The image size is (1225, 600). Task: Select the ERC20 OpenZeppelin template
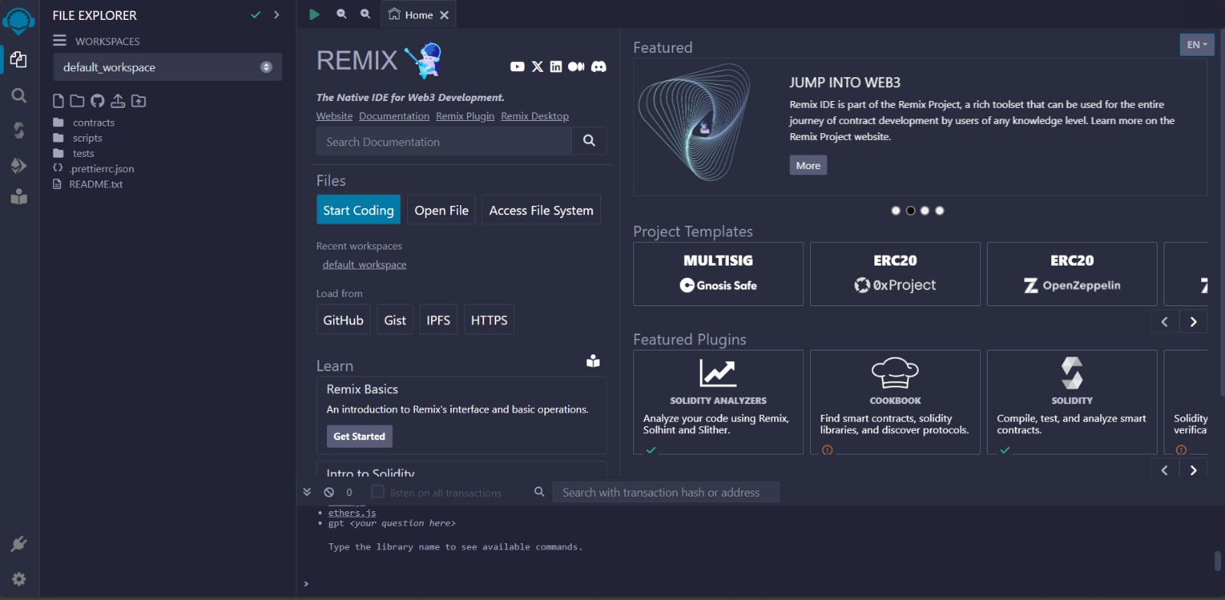[1072, 274]
